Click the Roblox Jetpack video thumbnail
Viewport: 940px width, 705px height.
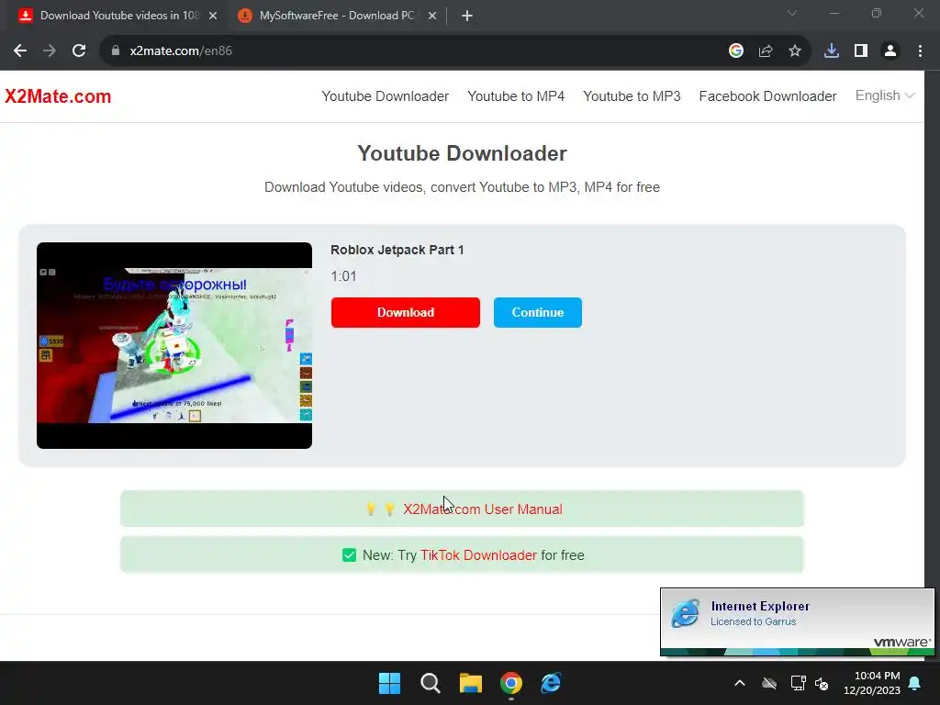pos(174,345)
